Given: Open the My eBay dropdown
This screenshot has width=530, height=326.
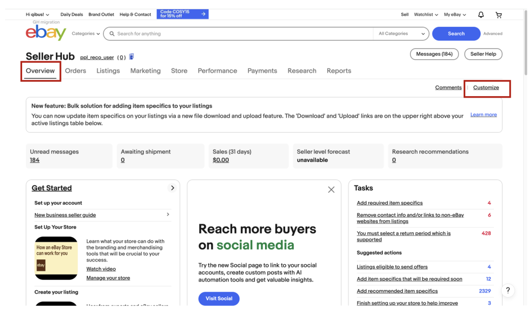Looking at the screenshot, I should 455,15.
